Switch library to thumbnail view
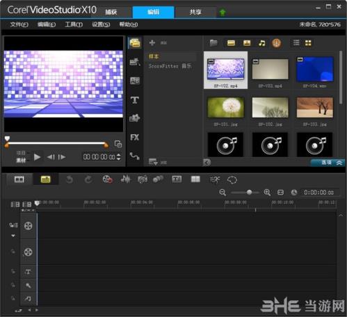Viewport: 347px width, 317px height. [x=308, y=43]
